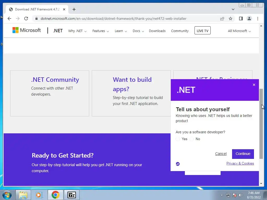Open the Privacy & Cookies link
Screen dimensions: 267x200
pyautogui.click(x=240, y=164)
